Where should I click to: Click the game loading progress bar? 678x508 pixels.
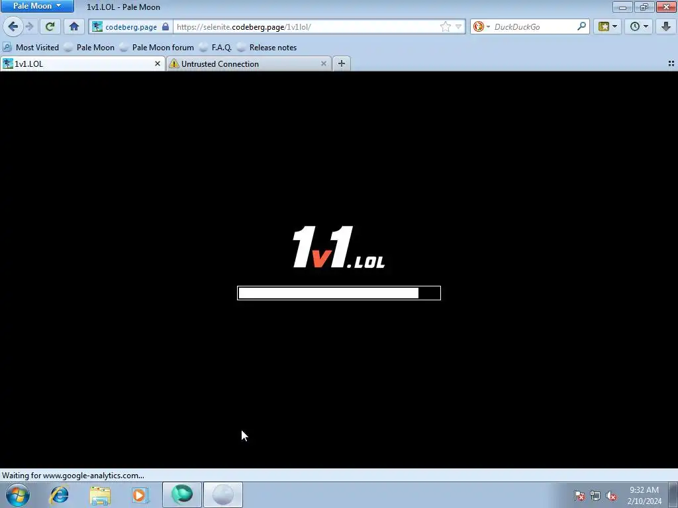click(x=339, y=293)
